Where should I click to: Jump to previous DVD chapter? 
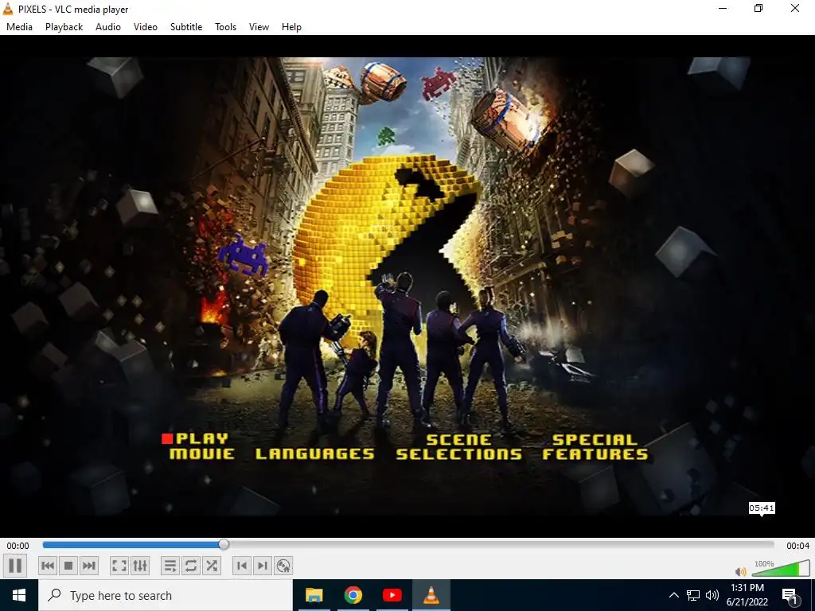tap(242, 566)
